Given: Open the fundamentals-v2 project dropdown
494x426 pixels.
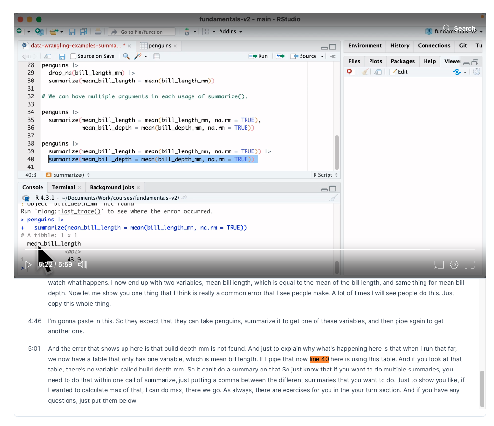Looking at the screenshot, I should (x=454, y=31).
